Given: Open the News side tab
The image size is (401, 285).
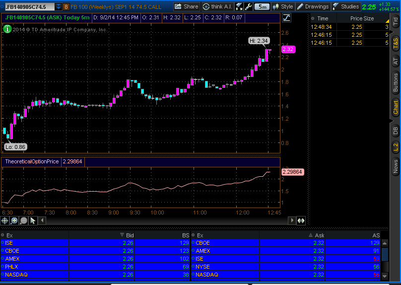Looking at the screenshot, I should pyautogui.click(x=396, y=166).
